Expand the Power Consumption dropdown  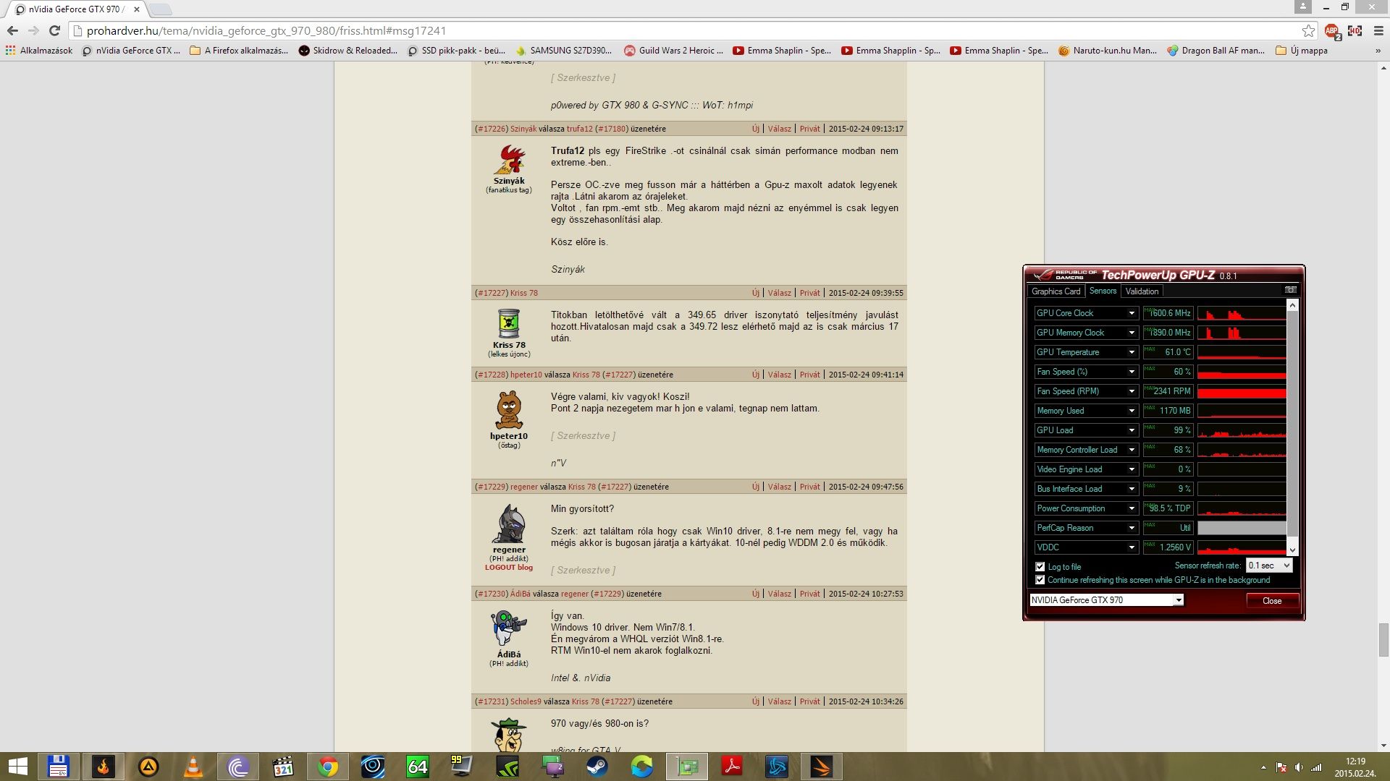pyautogui.click(x=1132, y=508)
